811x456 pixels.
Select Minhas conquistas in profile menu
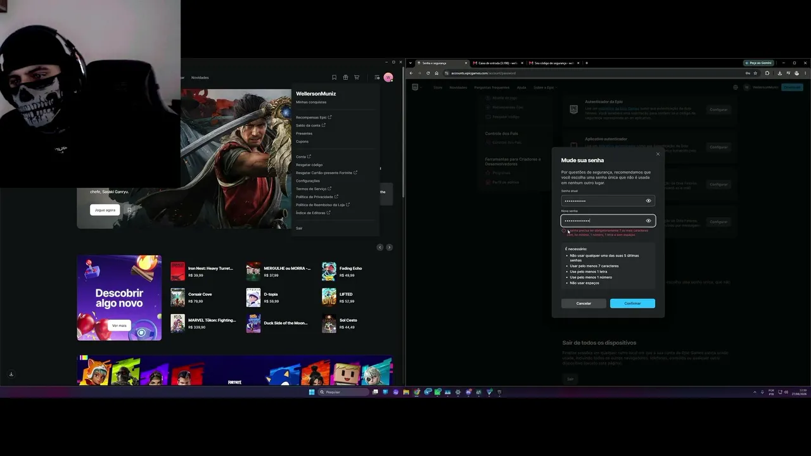[311, 102]
